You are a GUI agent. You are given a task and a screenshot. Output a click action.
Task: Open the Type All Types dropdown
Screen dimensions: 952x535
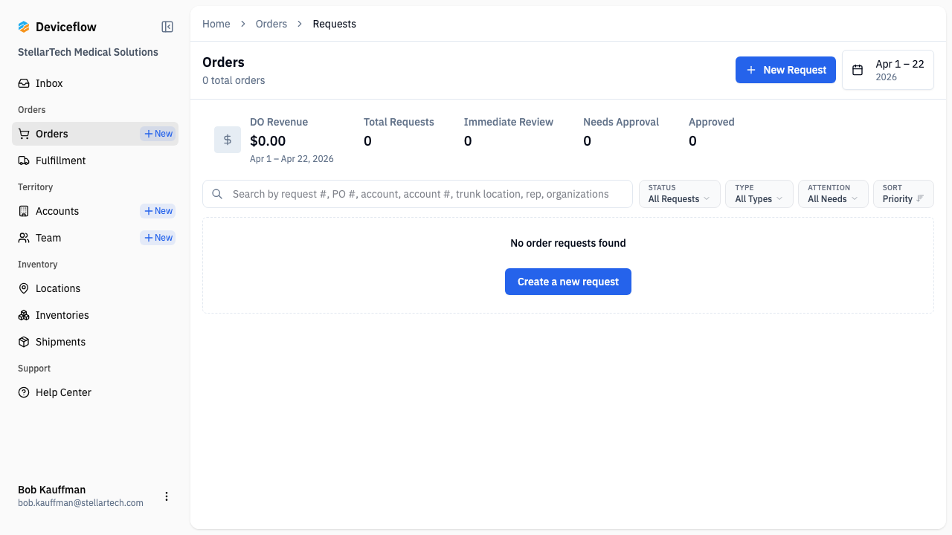click(x=759, y=194)
